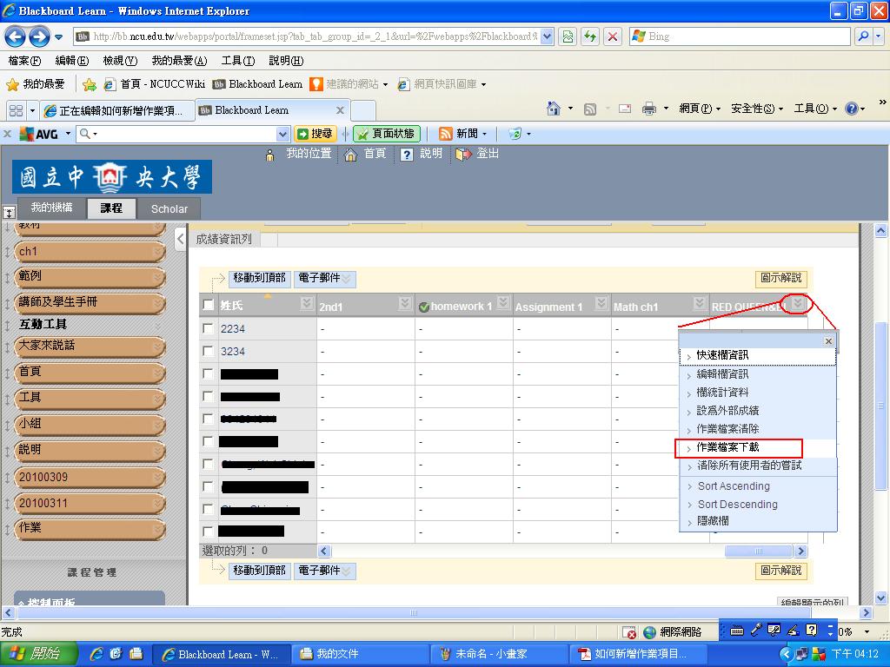The image size is (890, 667).
Task: Open the IE Favorites star icon
Action: (x=13, y=84)
